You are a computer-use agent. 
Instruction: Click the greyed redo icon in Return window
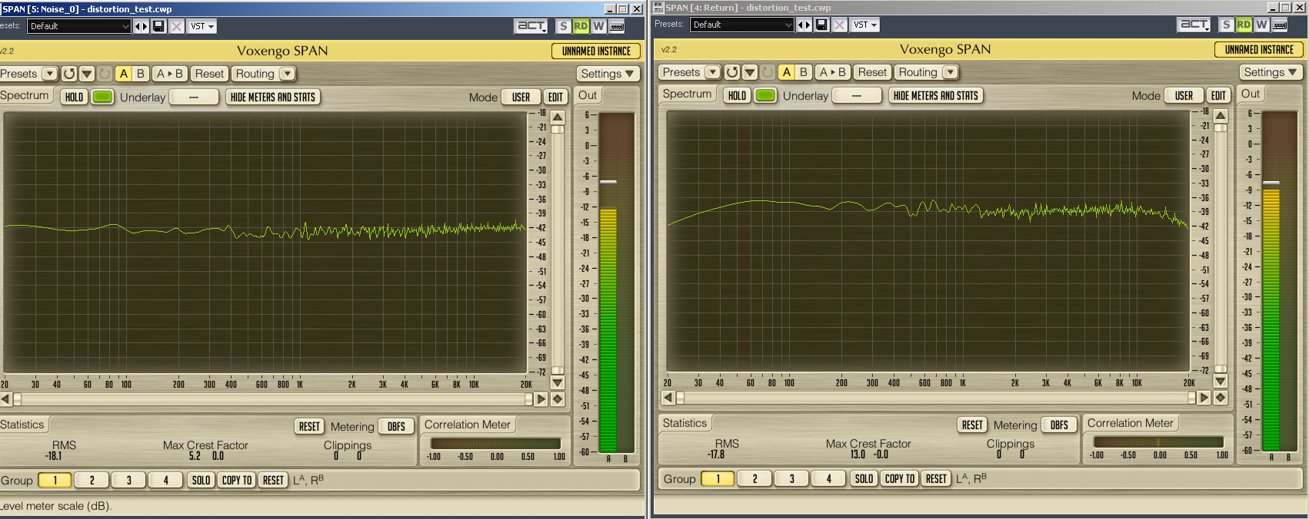pos(768,72)
